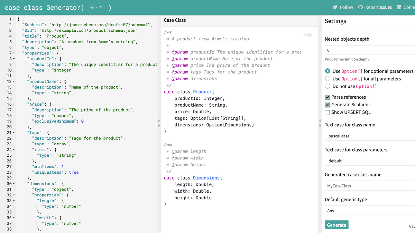Click the Generated case class name field
415x233 pixels.
coord(368,186)
